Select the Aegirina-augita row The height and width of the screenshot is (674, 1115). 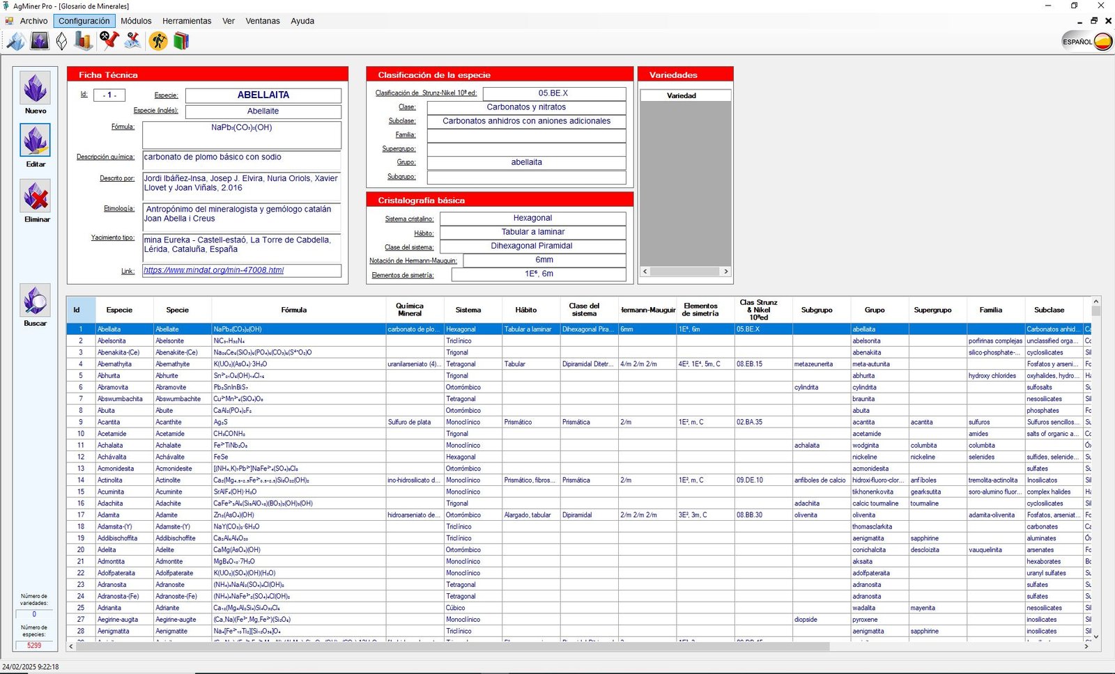(x=579, y=619)
